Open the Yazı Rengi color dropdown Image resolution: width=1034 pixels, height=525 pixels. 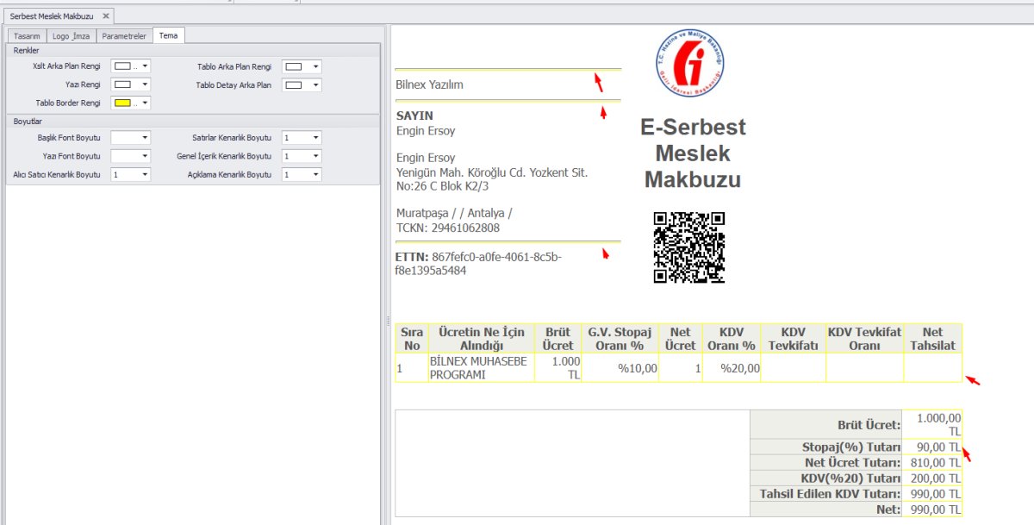pyautogui.click(x=130, y=84)
